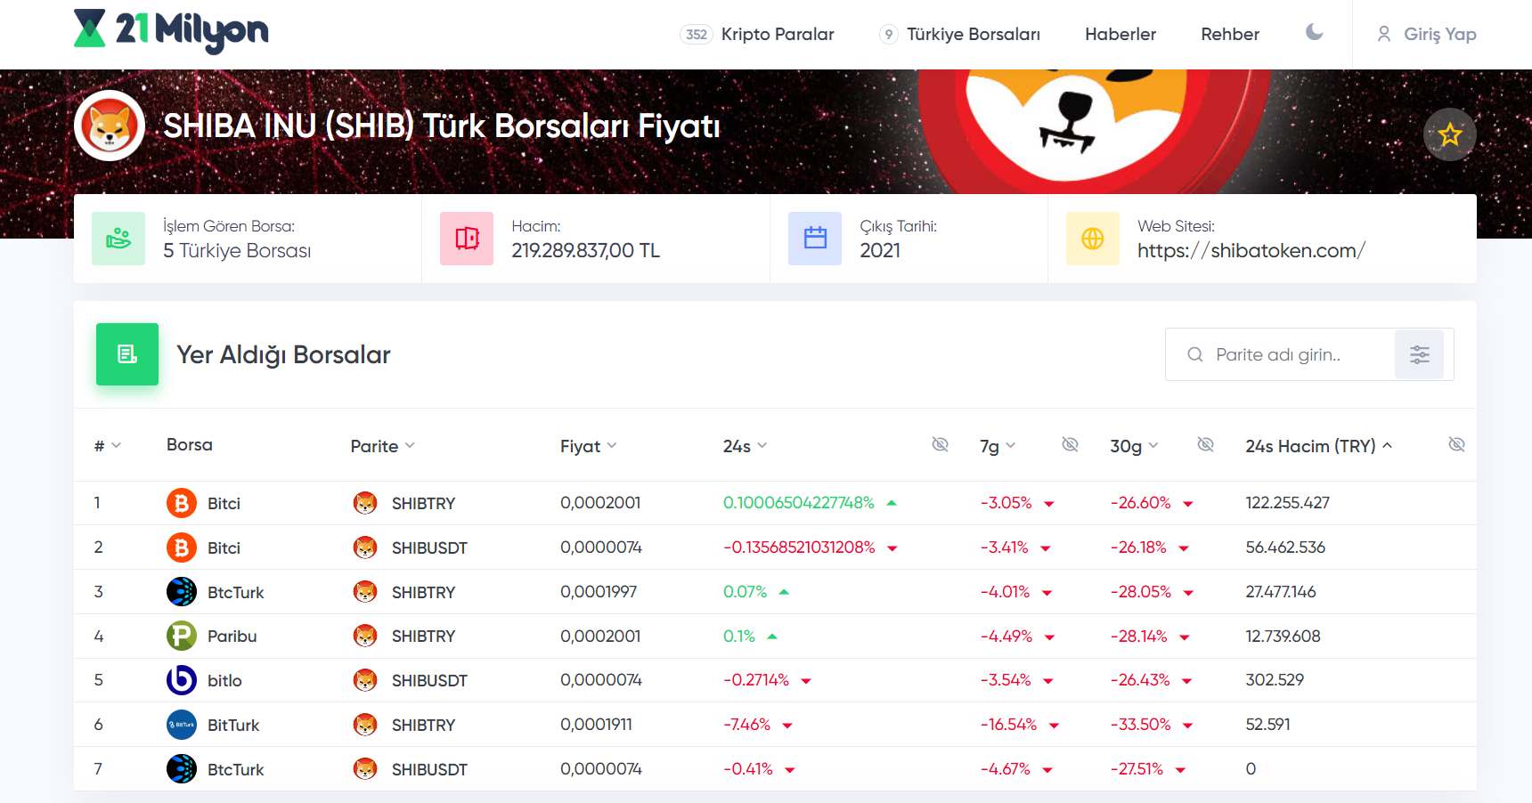Click SHIB icon beside SHIBUSDT in row 2
Screen dimensions: 1532x803
click(x=365, y=547)
